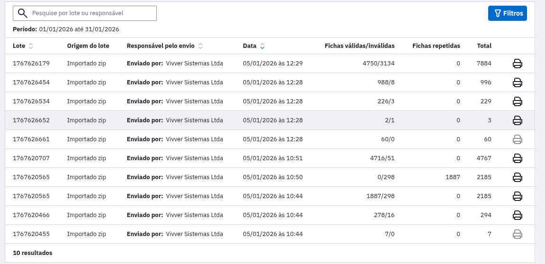Click printer icon in lote 1767626652 row
The image size is (545, 264).
coord(518,120)
